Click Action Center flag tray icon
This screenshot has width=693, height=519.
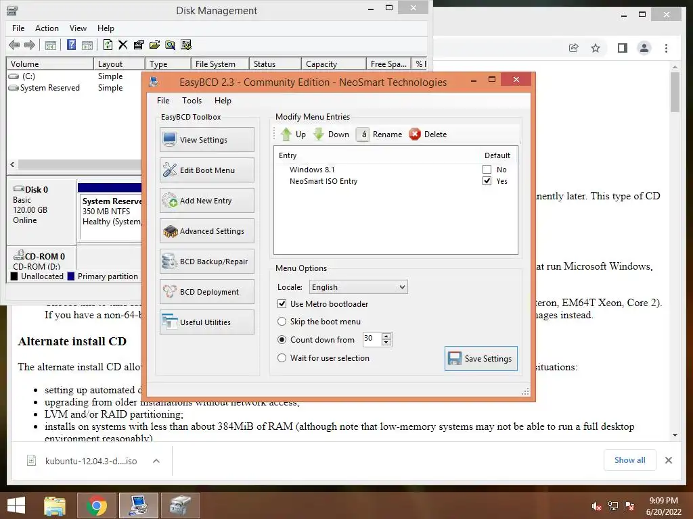point(629,506)
